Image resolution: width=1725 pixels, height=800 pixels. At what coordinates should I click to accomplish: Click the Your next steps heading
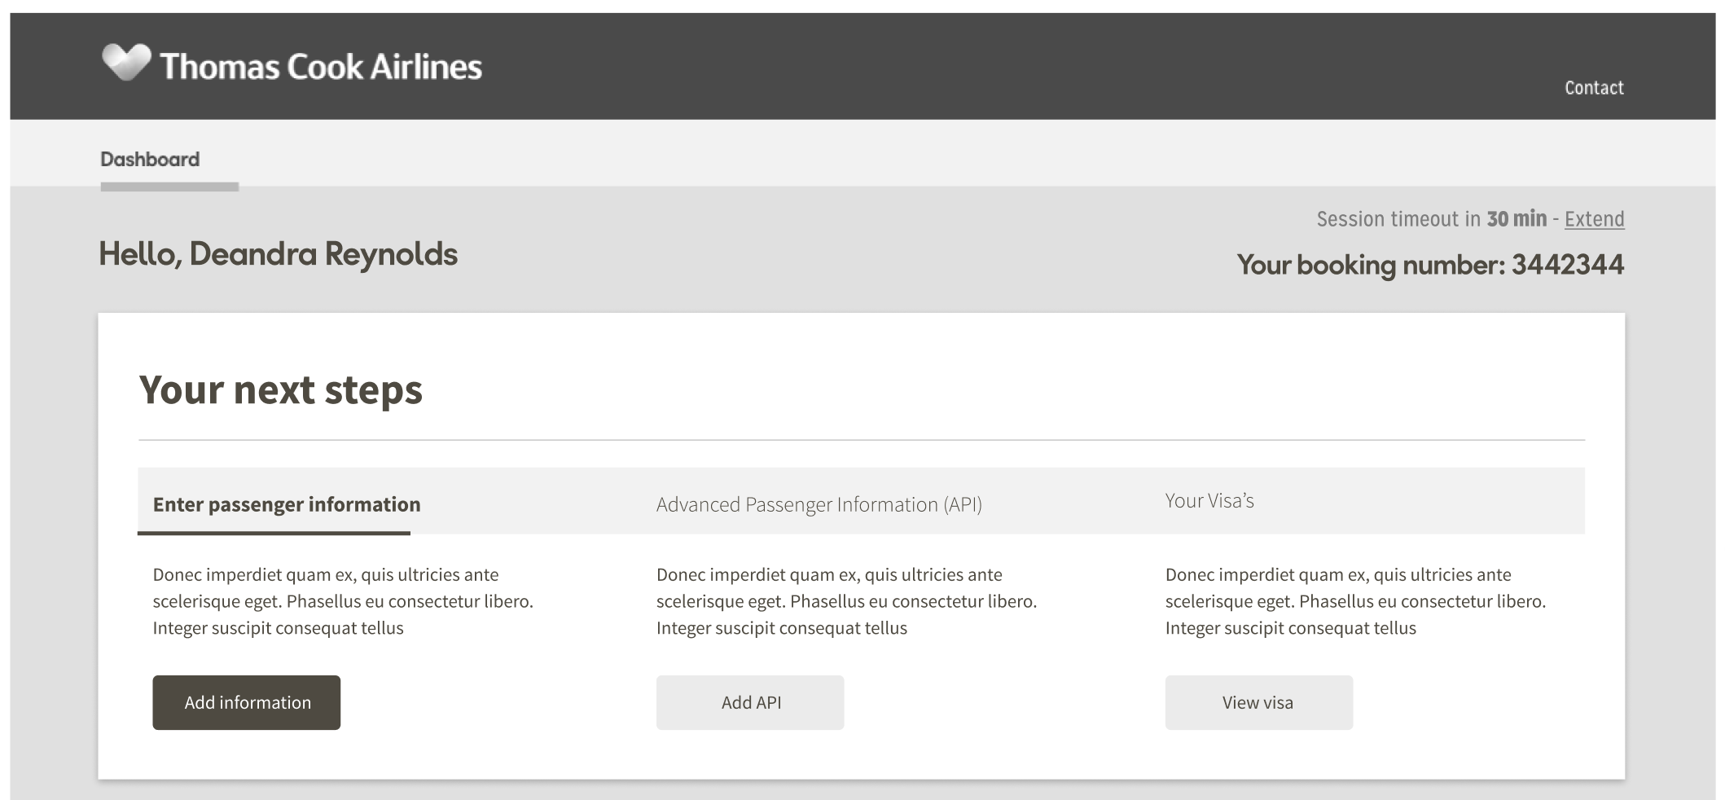[x=280, y=389]
